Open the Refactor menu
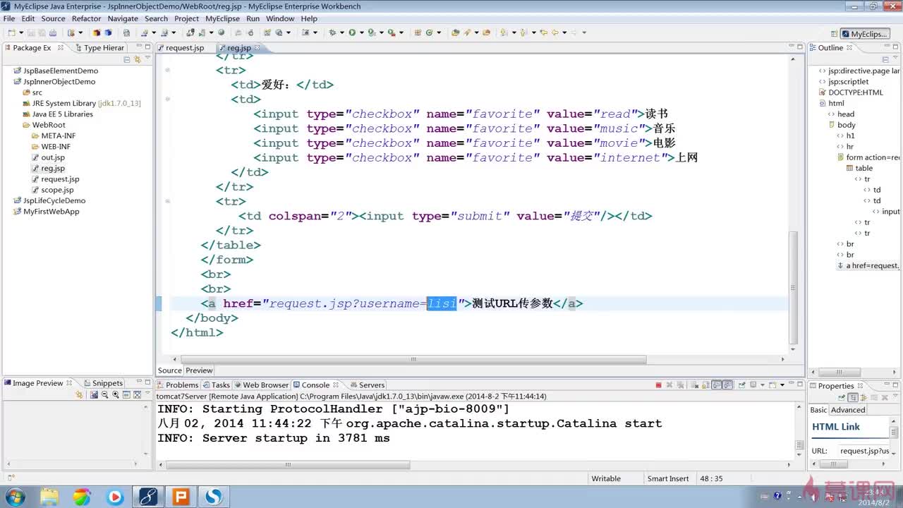This screenshot has height=508, width=903. (x=86, y=18)
